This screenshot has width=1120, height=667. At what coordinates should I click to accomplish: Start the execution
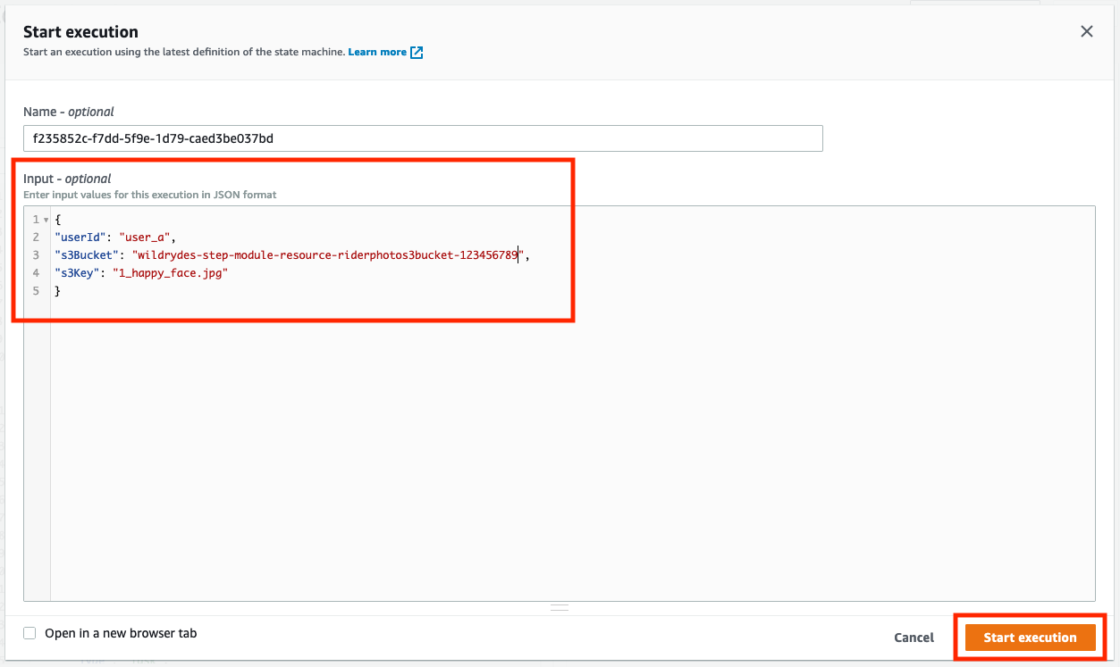point(1030,638)
